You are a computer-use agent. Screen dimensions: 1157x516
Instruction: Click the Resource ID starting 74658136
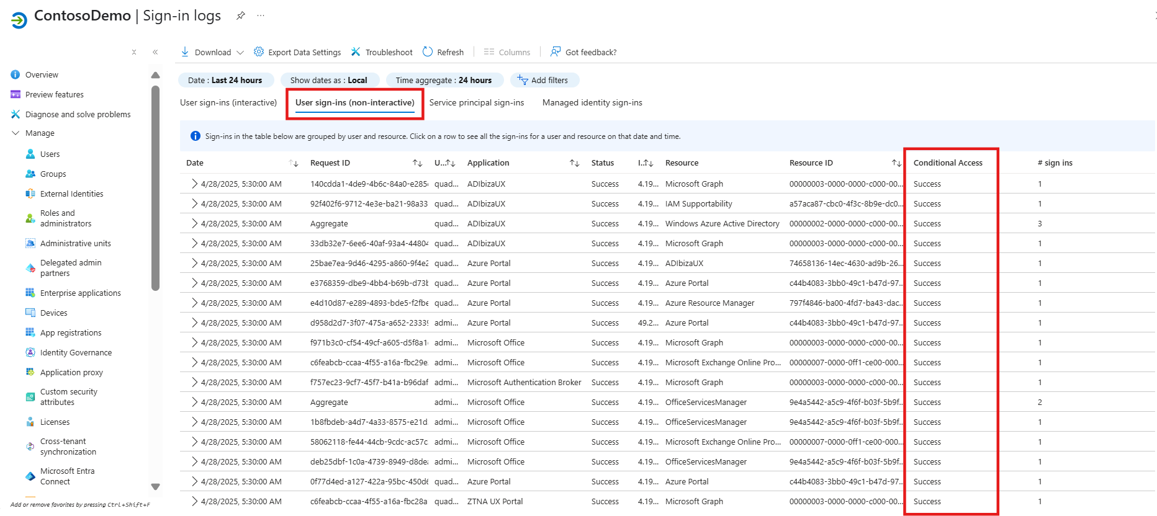click(846, 263)
